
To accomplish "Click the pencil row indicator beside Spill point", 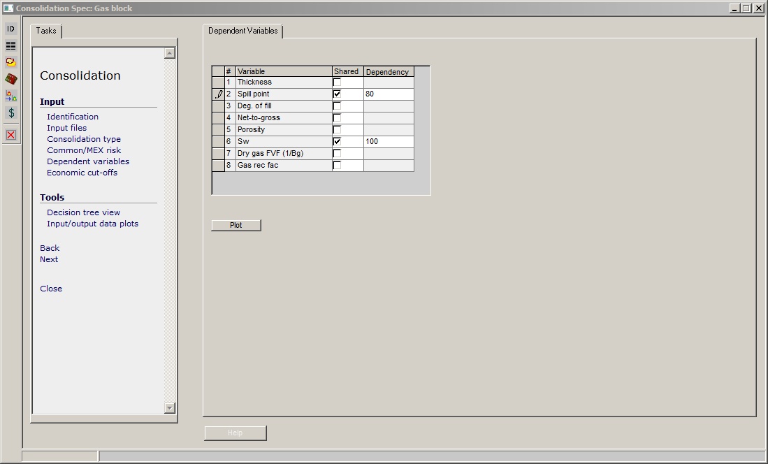I will (218, 94).
